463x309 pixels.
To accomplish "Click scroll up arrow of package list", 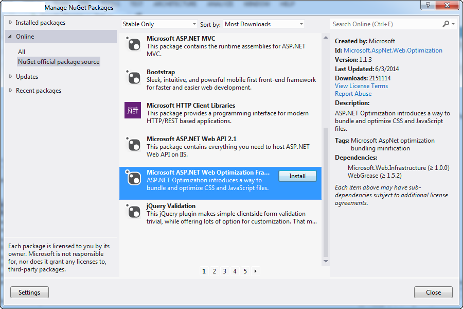I will click(326, 38).
